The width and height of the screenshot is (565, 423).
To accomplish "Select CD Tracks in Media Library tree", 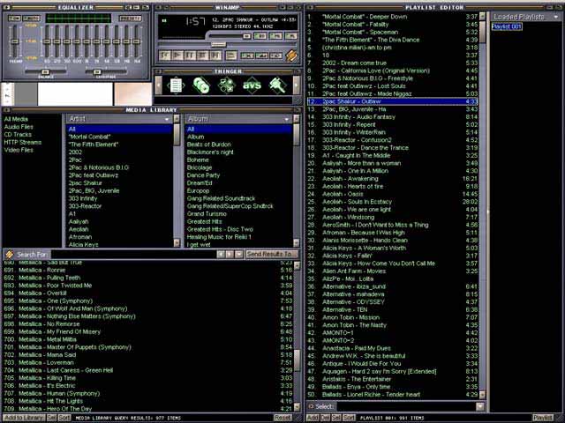I will [x=18, y=135].
